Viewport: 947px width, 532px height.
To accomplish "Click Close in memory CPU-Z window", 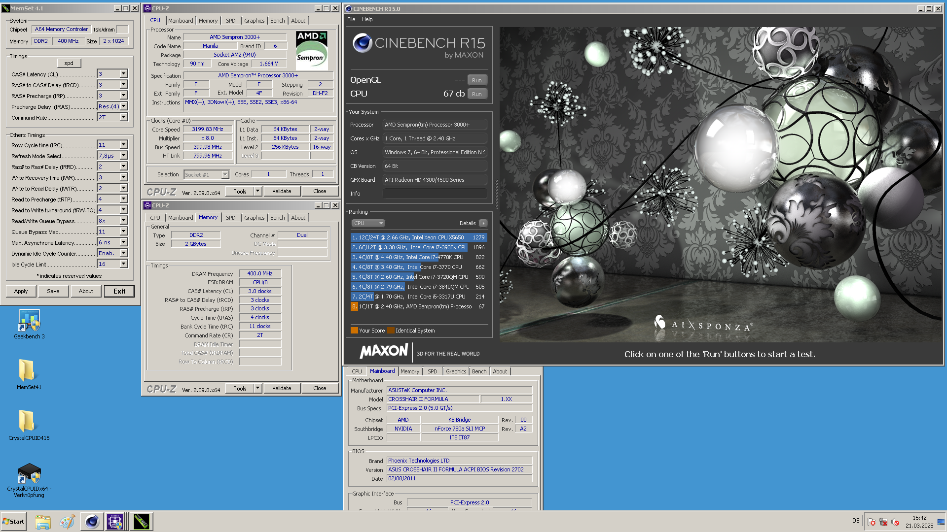I will click(x=320, y=388).
